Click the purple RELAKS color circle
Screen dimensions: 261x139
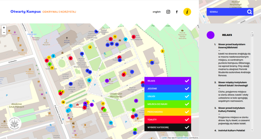[211, 35]
